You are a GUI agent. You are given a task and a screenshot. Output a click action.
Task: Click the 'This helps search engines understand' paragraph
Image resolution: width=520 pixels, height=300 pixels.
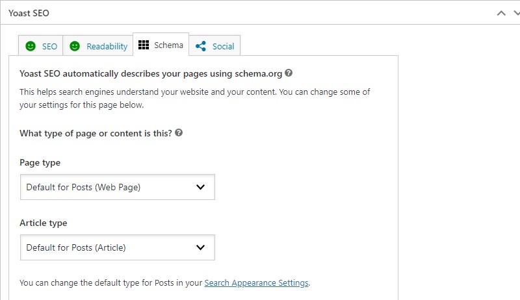[x=194, y=98]
